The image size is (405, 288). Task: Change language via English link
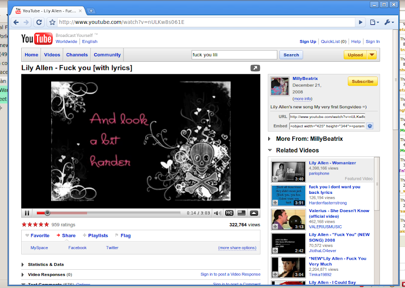pos(90,42)
